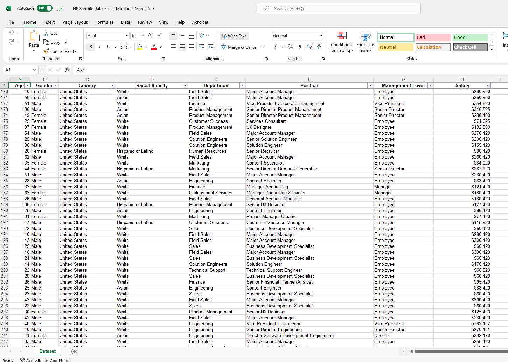This screenshot has height=362, width=508.
Task: Open the font size 10 dropdown
Action: 143,36
